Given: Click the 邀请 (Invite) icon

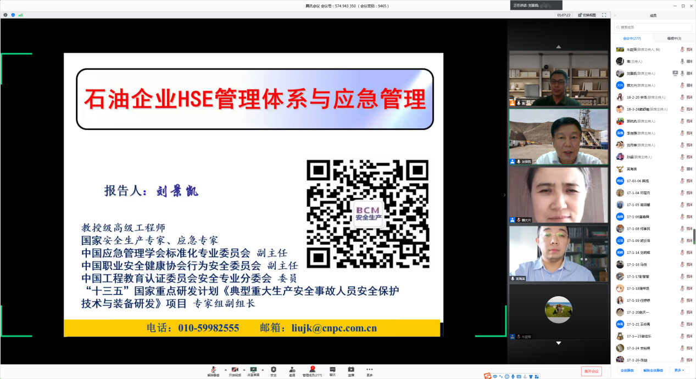Looking at the screenshot, I should point(292,371).
